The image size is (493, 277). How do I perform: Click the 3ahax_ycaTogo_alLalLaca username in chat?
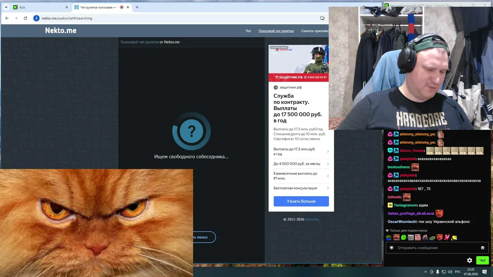(x=411, y=214)
